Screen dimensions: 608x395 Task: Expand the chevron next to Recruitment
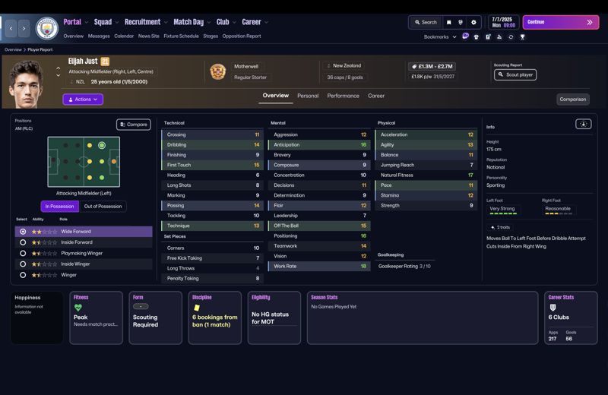pyautogui.click(x=166, y=23)
